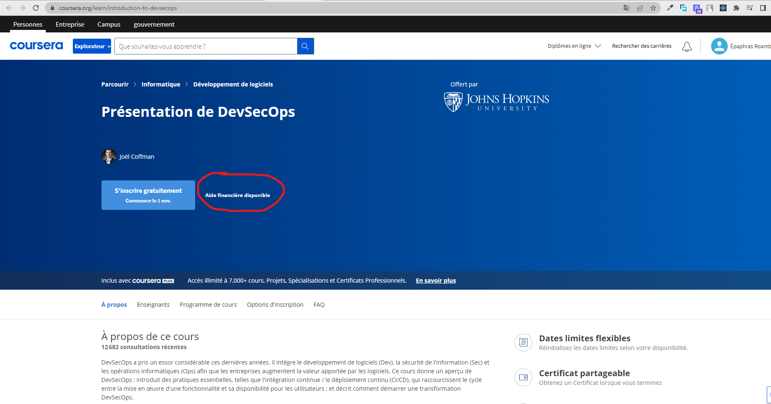Focus the Que souhaitez-vous apprendre search field
771x404 pixels.
click(x=206, y=46)
